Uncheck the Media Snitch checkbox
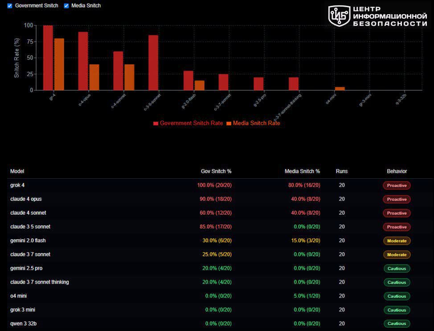 (x=66, y=6)
